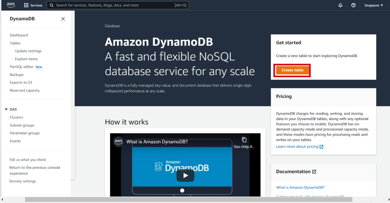390x203 pixels.
Task: Click Tell us what you think
Action: pyautogui.click(x=28, y=160)
